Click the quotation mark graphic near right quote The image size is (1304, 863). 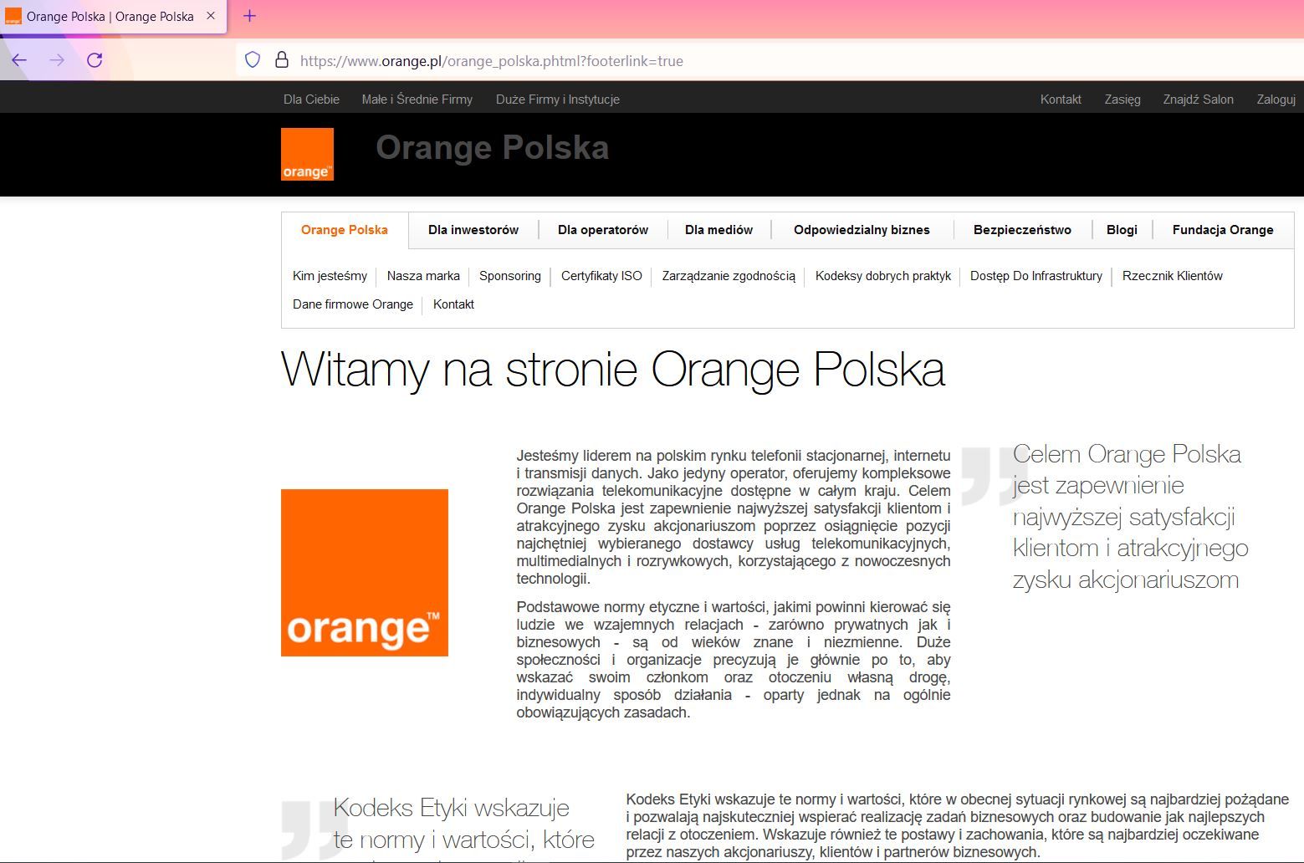point(986,477)
